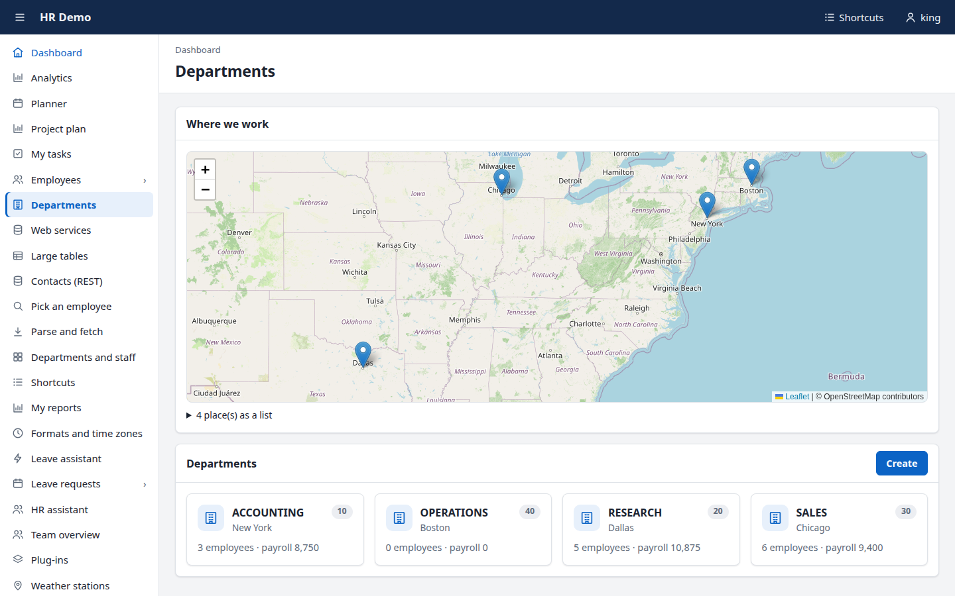Viewport: 955px width, 596px height.
Task: Open My reports from the sidebar
Action: tap(80, 408)
